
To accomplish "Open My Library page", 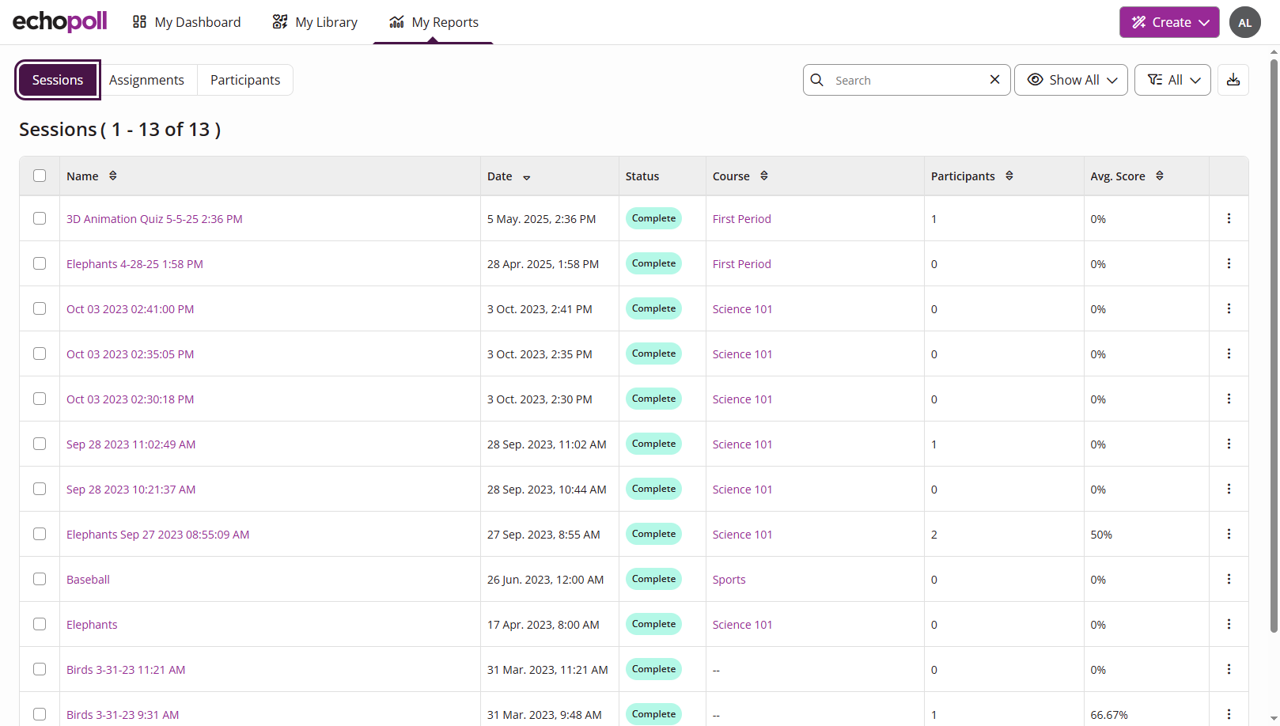I will 315,22.
